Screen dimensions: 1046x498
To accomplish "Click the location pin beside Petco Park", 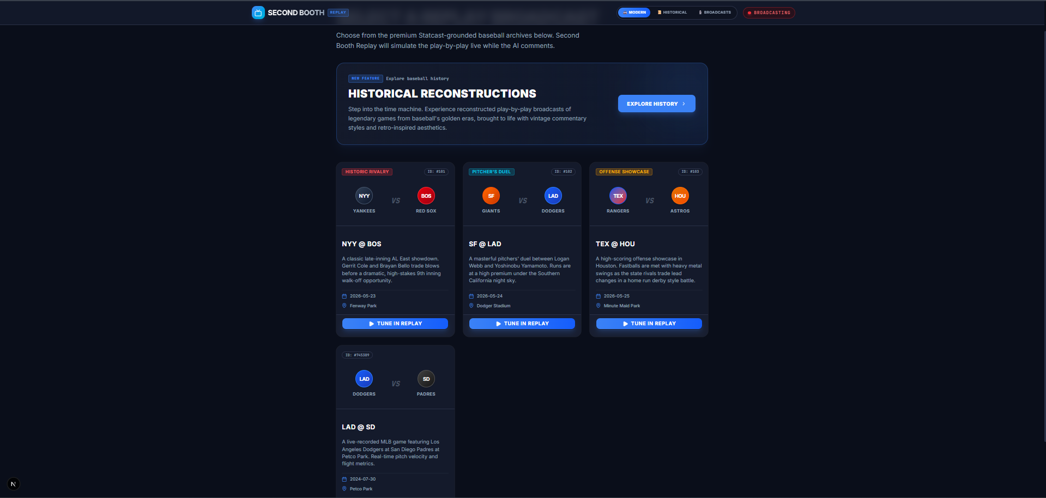I will [x=344, y=489].
